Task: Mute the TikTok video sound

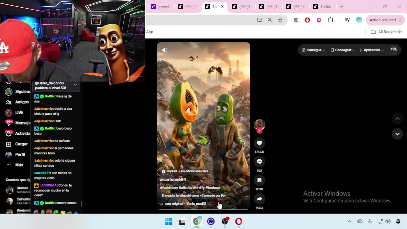Action: (165, 50)
